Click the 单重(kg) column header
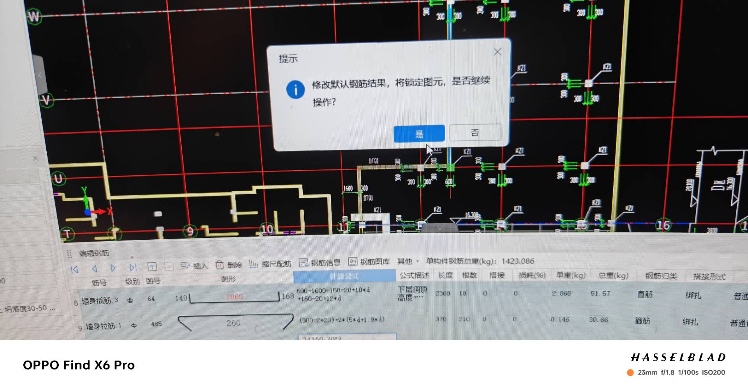 (571, 275)
